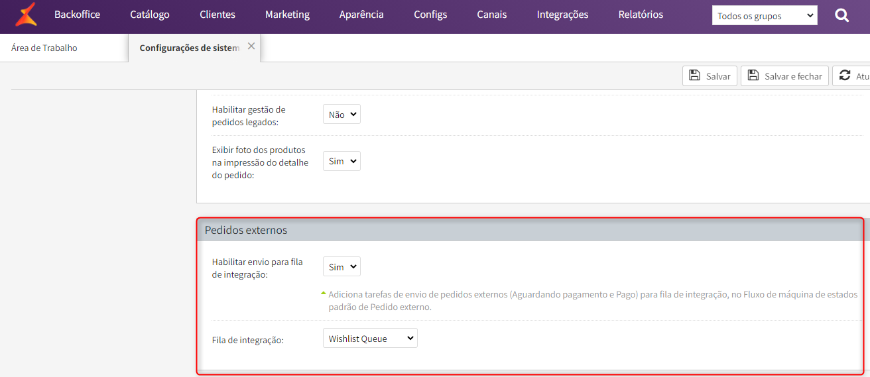
Task: Open the Aparência menu
Action: coord(361,15)
